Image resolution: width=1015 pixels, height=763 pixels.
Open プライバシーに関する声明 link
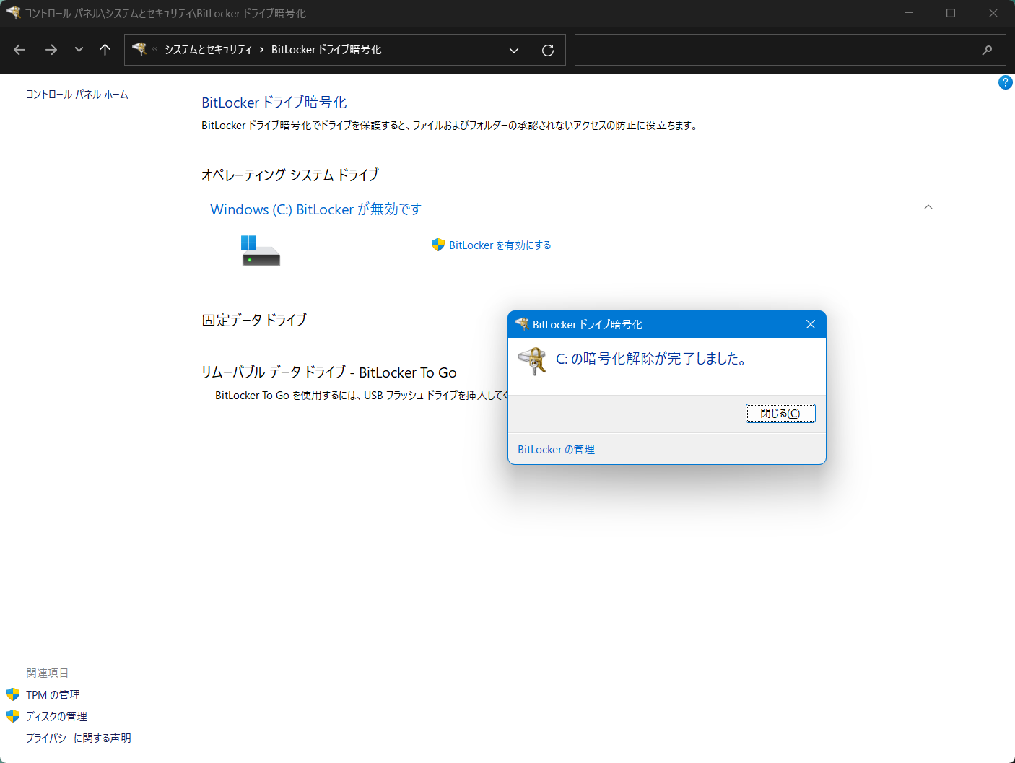79,738
